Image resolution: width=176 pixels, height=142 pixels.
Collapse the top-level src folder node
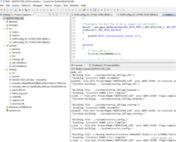[4, 29]
